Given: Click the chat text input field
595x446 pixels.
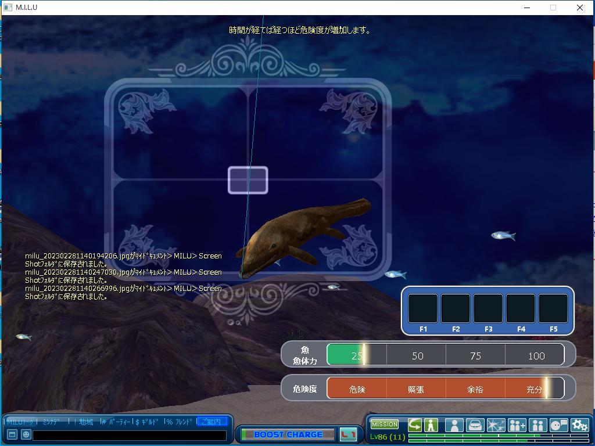Looking at the screenshot, I should coord(129,435).
